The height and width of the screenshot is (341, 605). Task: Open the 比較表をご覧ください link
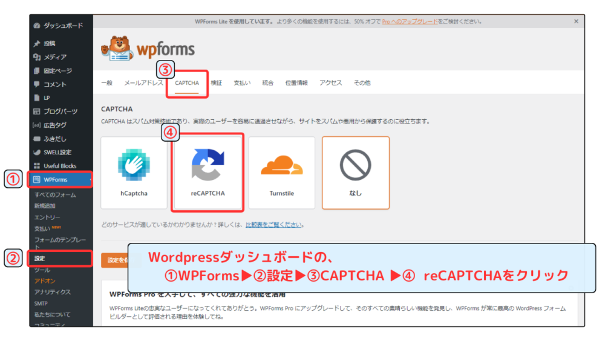click(x=273, y=225)
